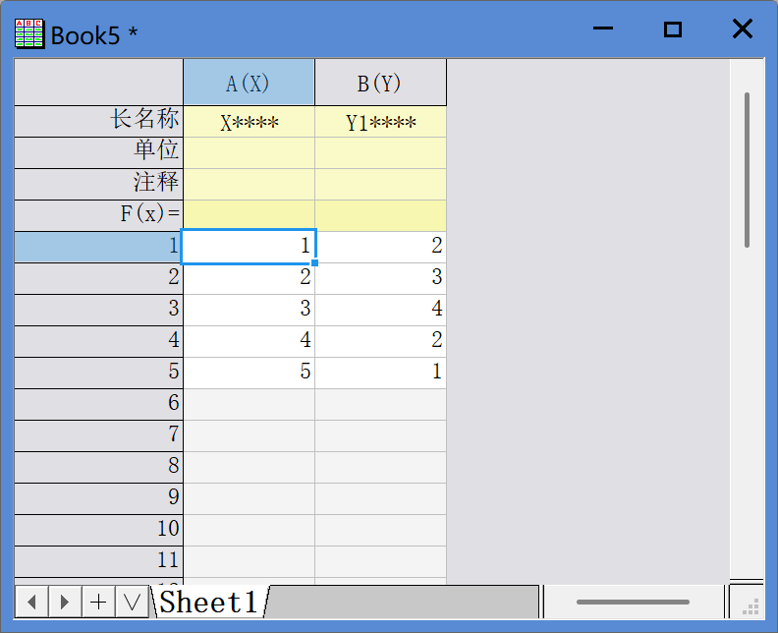This screenshot has height=633, width=778.
Task: Click the Units cell for column B
Action: pyautogui.click(x=380, y=152)
